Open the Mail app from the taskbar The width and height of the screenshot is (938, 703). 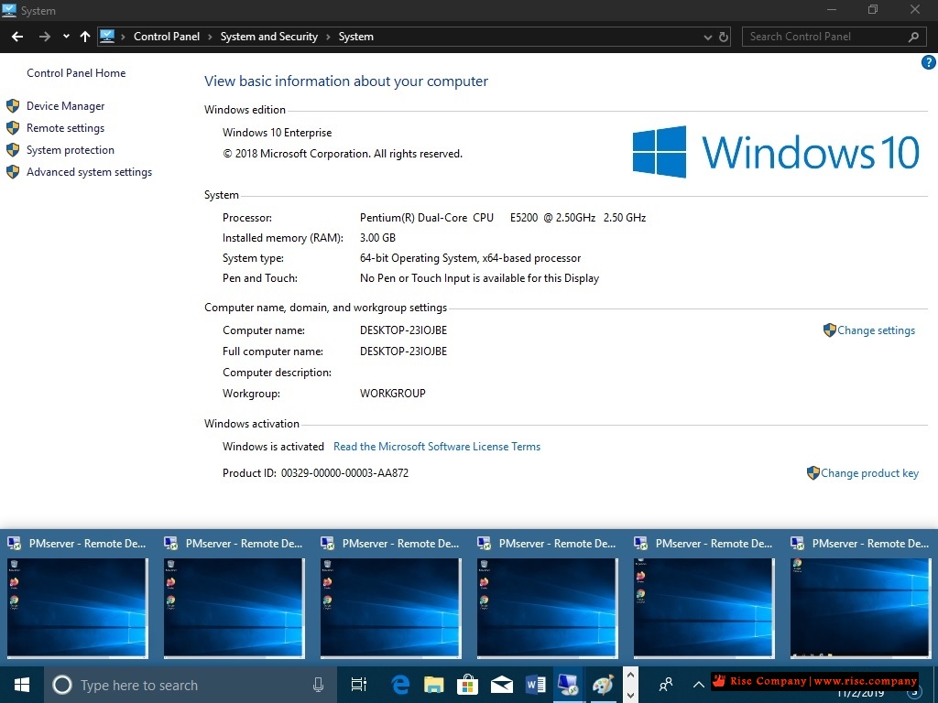click(x=501, y=685)
